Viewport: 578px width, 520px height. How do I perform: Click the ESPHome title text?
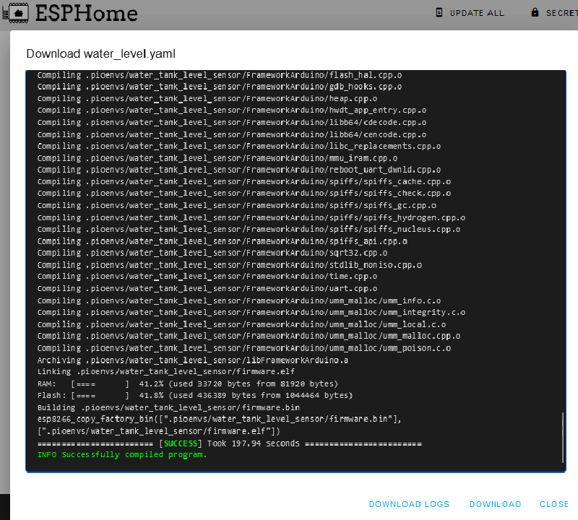86,13
